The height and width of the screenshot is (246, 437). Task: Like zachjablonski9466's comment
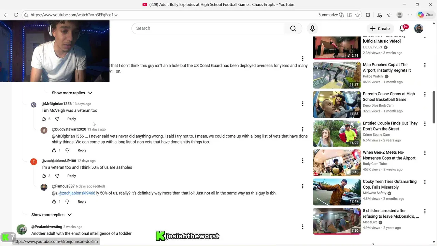click(x=44, y=176)
